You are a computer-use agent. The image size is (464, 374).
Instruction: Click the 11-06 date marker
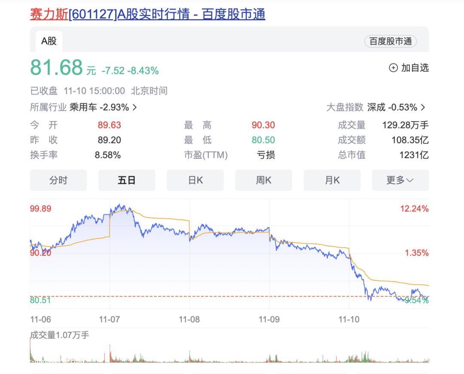[40, 319]
